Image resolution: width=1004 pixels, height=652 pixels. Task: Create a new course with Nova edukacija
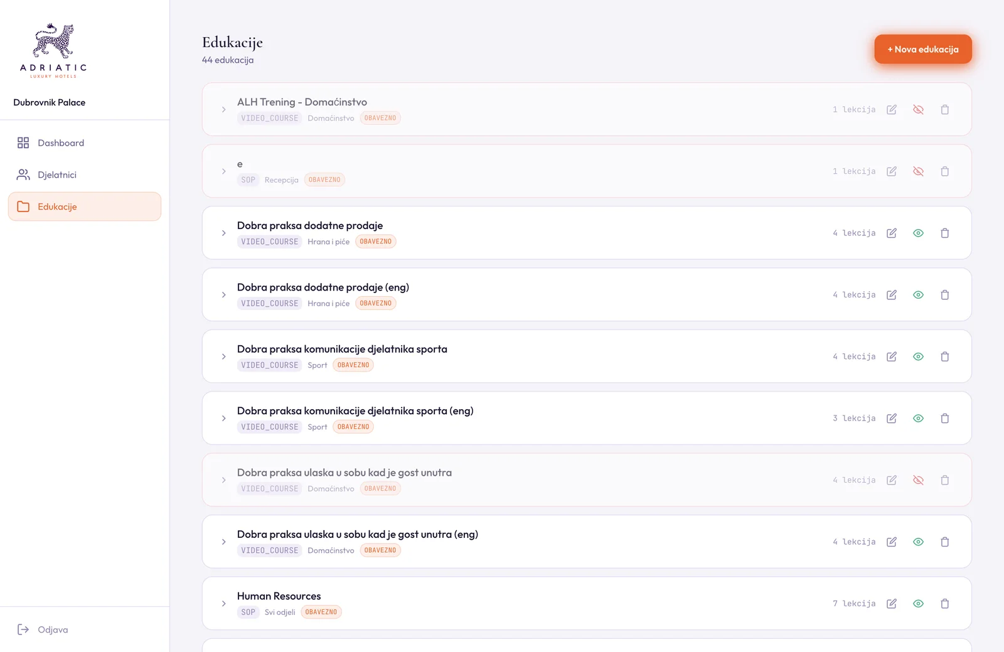pos(923,49)
